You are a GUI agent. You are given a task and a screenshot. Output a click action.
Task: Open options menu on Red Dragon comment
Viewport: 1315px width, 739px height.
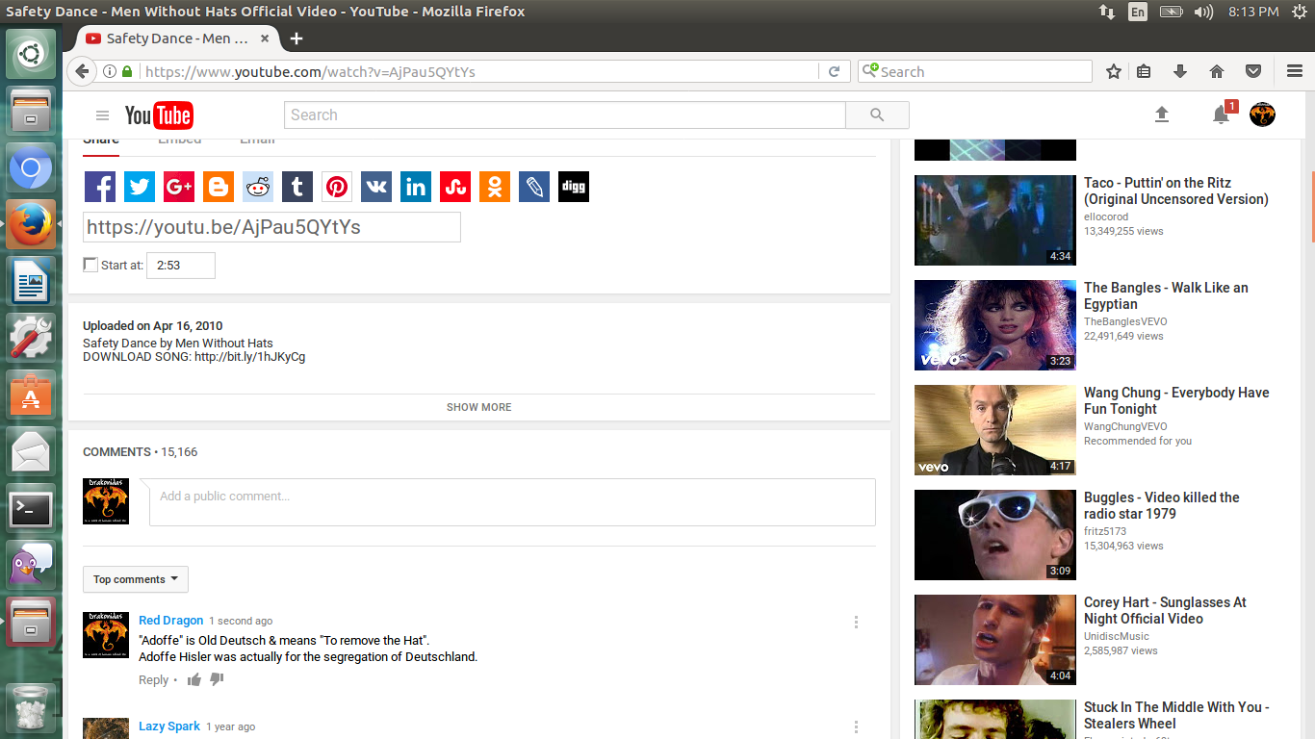856,622
